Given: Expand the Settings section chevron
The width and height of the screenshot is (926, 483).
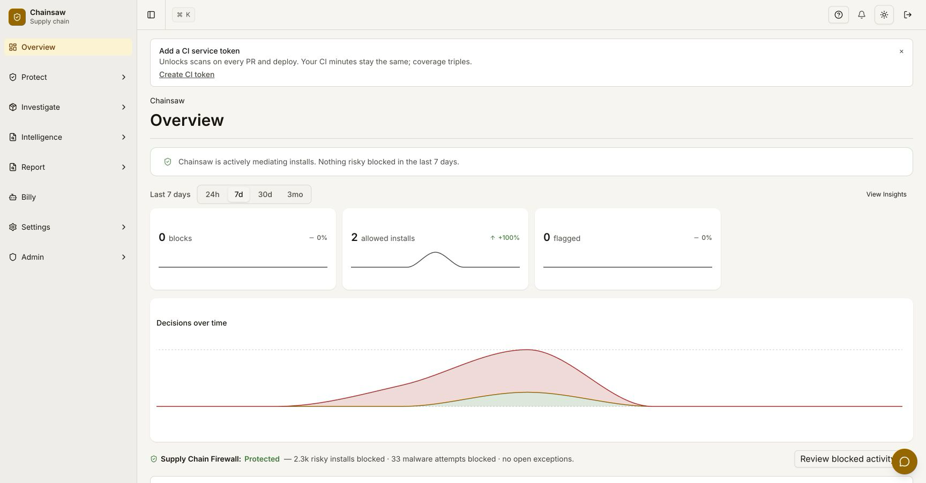Looking at the screenshot, I should pos(124,227).
